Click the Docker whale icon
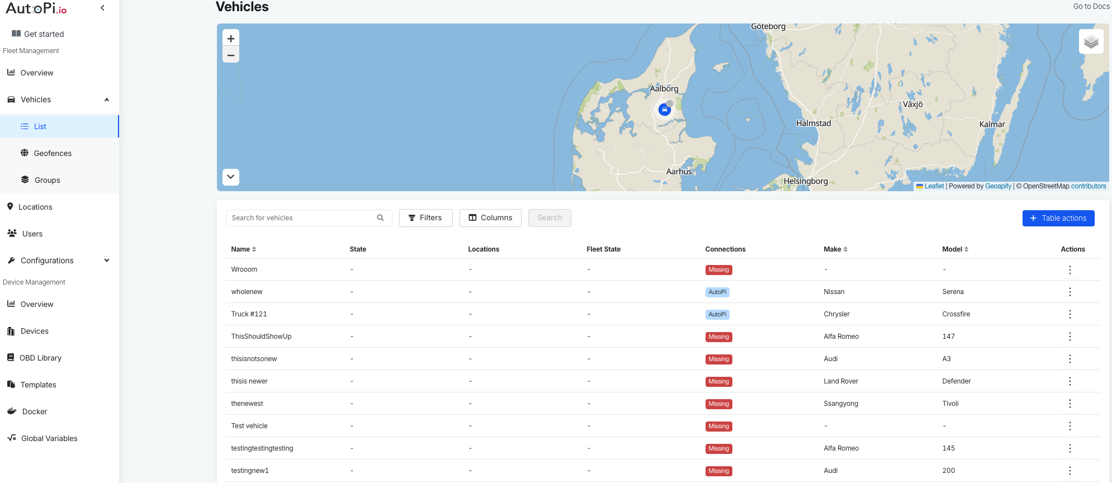 click(12, 411)
